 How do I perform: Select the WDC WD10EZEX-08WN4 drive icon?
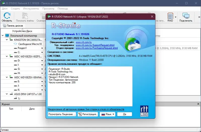11,77
